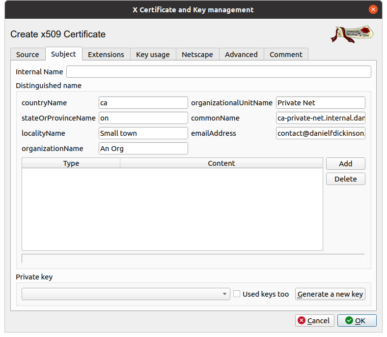Viewport: 387px width, 337px height.
Task: Click Generate a new key button
Action: click(330, 294)
